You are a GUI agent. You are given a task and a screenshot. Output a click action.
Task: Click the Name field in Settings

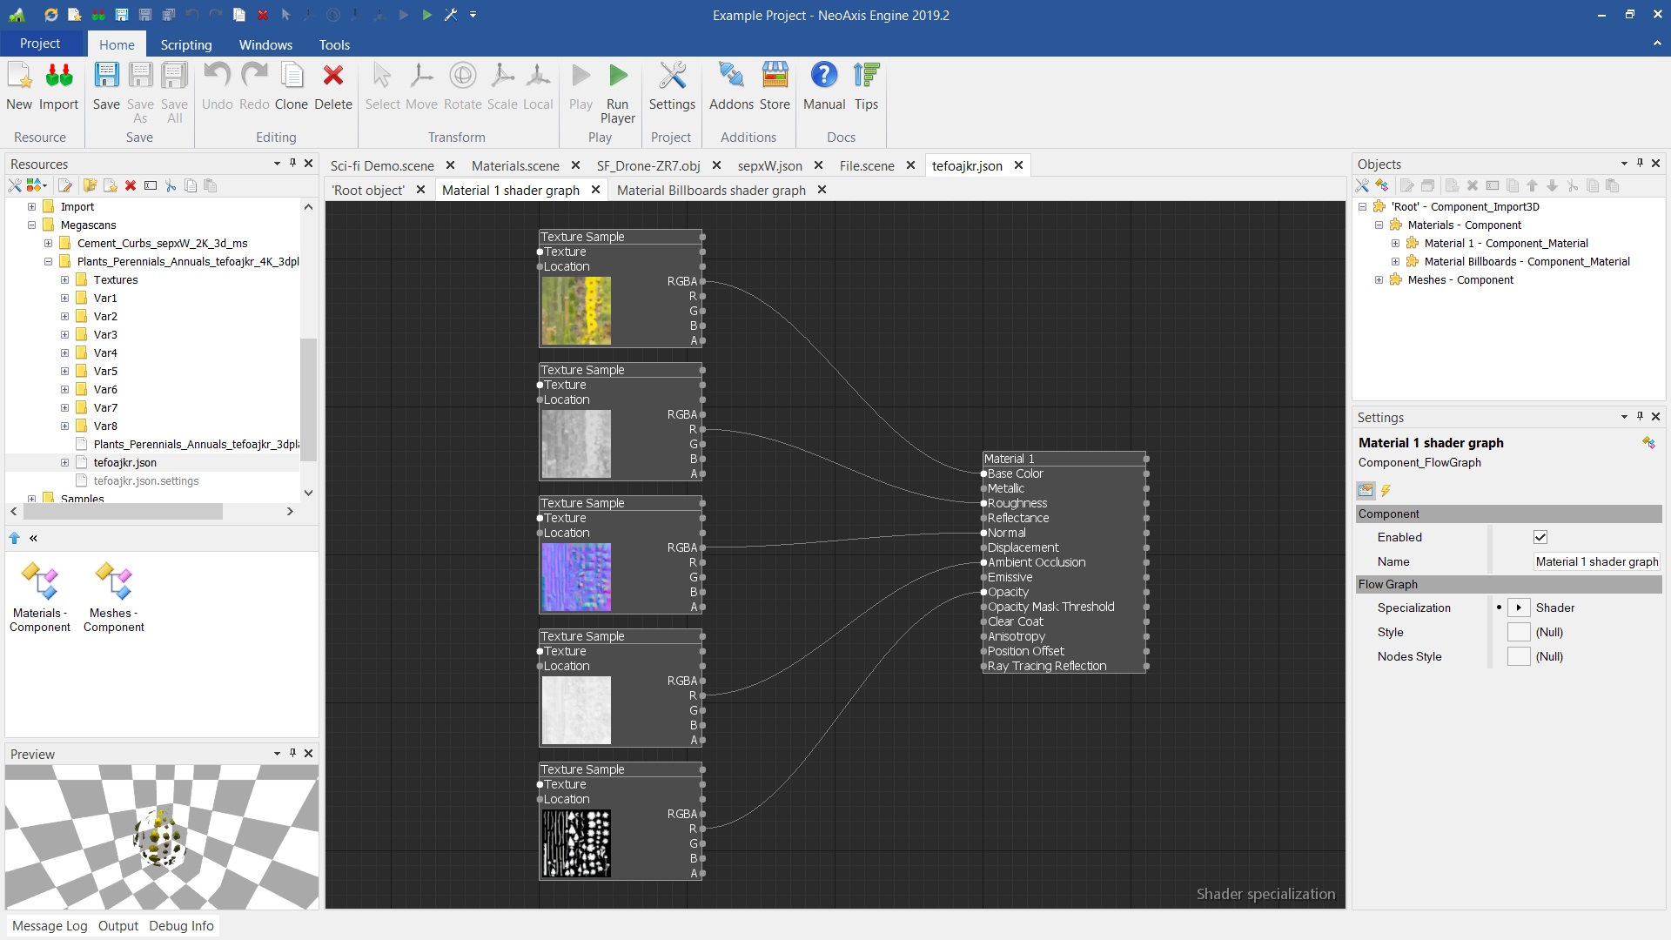tap(1595, 561)
